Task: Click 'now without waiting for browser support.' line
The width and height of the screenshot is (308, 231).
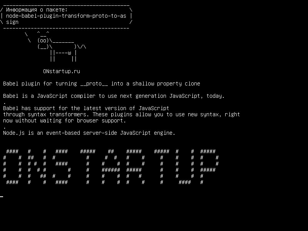Action: [x=64, y=121]
